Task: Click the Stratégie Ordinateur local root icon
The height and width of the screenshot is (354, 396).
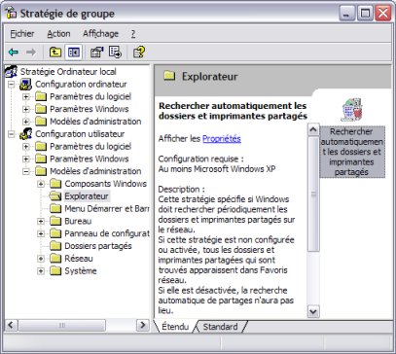Action: click(x=12, y=72)
